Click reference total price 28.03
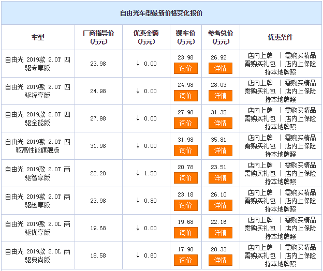This screenshot has width=323, height=271. pyautogui.click(x=218, y=85)
